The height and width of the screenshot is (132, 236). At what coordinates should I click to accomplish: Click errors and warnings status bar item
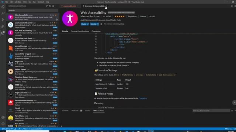point(7,129)
